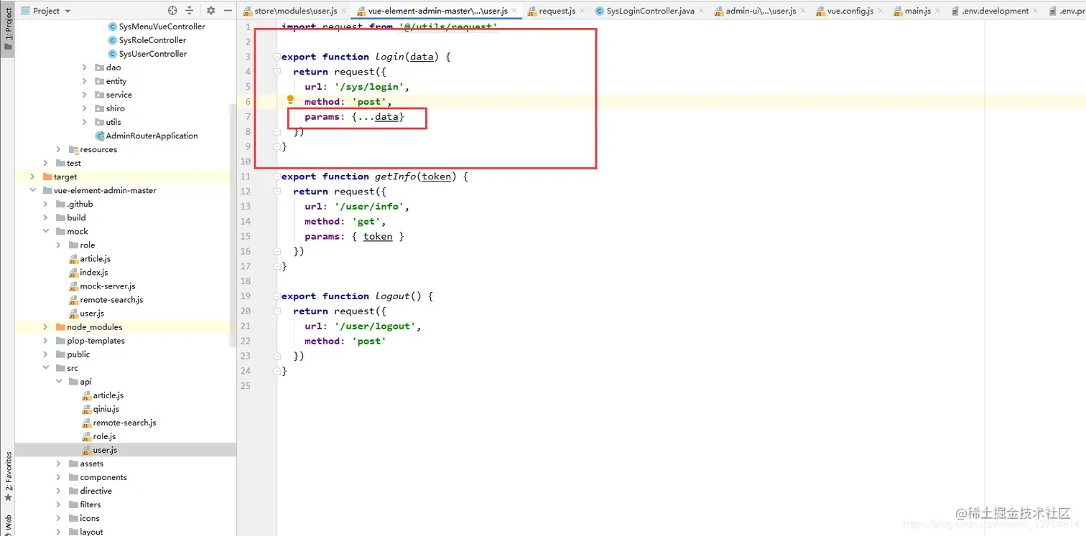Close the vue.config.js tab
The image size is (1086, 536).
[881, 11]
